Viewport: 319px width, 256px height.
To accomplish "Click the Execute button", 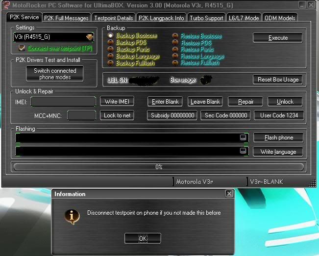I will 278,38.
